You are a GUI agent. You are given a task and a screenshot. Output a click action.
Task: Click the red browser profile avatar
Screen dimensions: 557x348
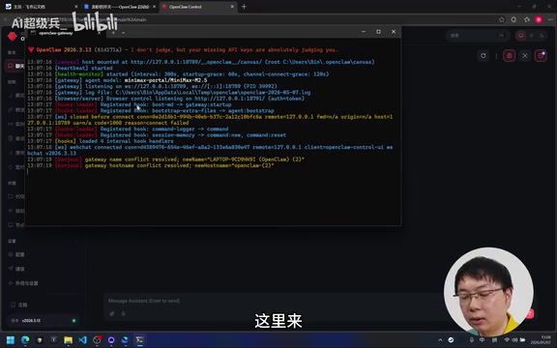click(539, 19)
